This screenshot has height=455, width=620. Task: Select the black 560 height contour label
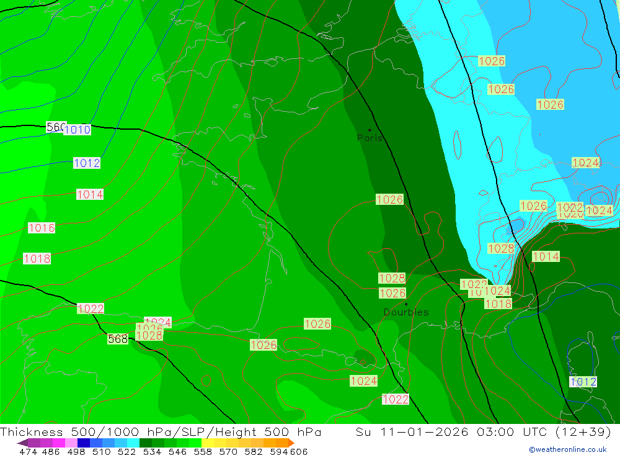pyautogui.click(x=56, y=127)
